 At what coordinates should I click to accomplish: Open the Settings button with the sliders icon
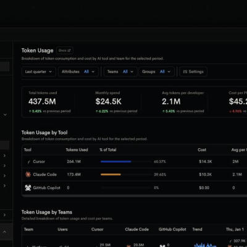tap(193, 72)
